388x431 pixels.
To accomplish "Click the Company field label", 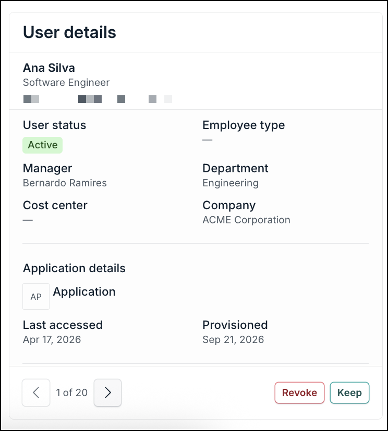I will coord(229,206).
